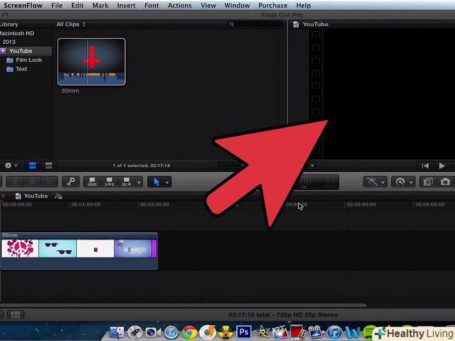Open the View menu
The width and height of the screenshot is (455, 341).
click(x=208, y=5)
